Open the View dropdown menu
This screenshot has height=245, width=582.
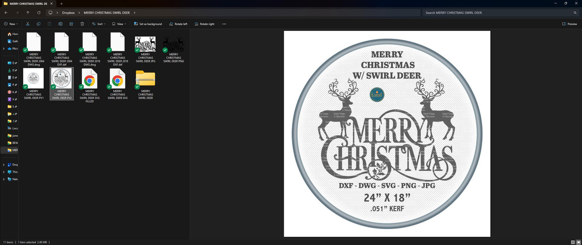[x=119, y=24]
